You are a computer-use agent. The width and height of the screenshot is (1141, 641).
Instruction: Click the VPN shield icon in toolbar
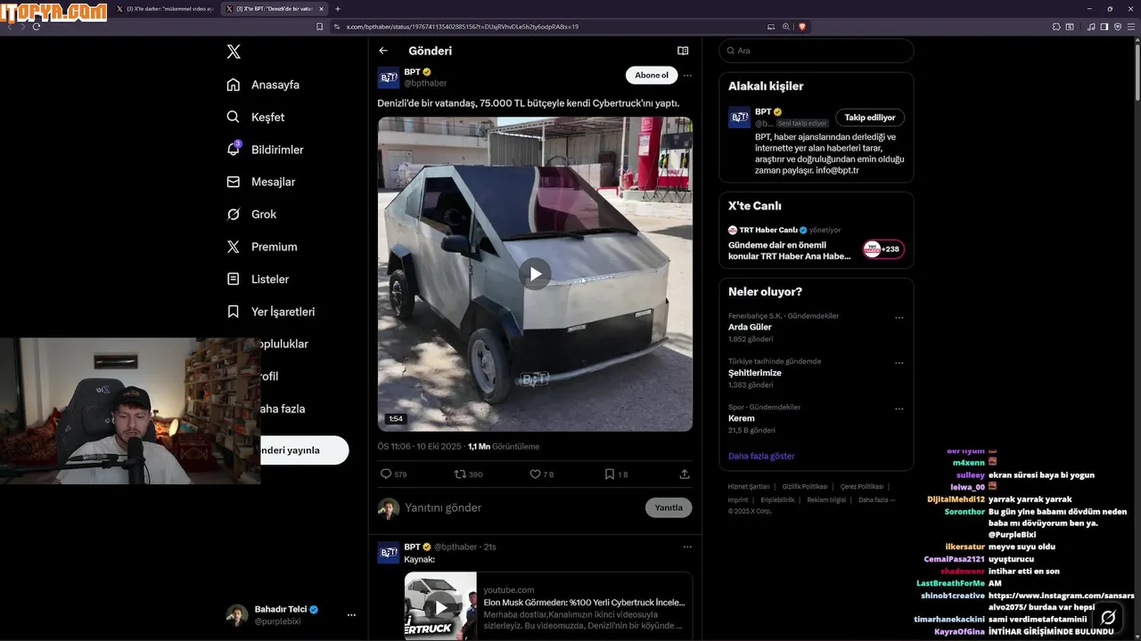tap(1117, 27)
